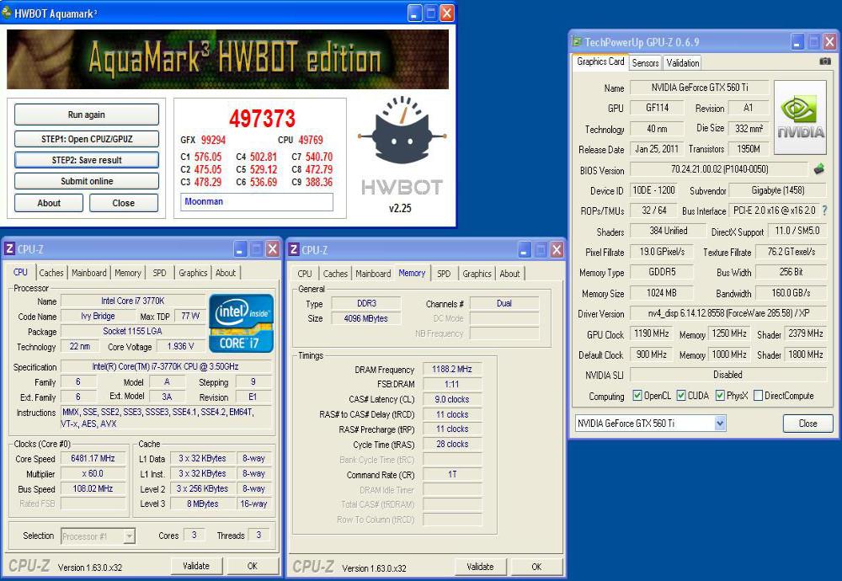Click the About button in Aquamark

(x=49, y=203)
